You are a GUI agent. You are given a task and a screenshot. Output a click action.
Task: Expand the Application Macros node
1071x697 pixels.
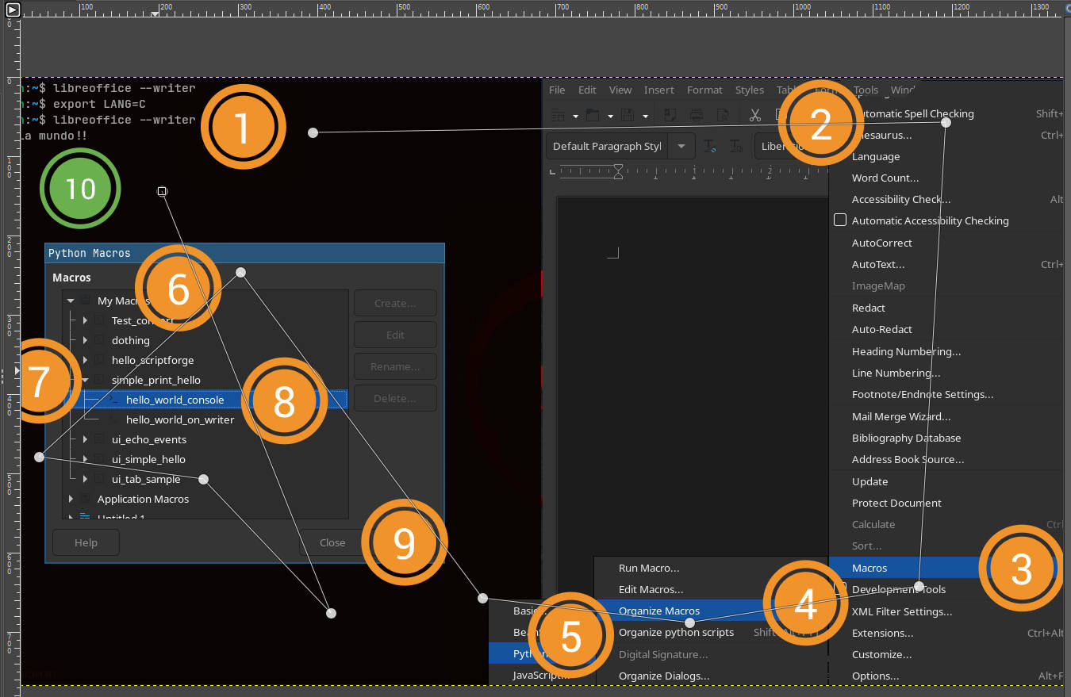tap(71, 499)
